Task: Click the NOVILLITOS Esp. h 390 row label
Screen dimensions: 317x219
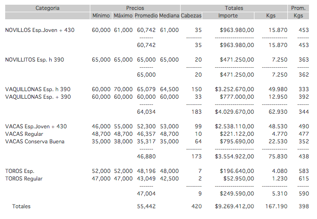Action: [34, 60]
